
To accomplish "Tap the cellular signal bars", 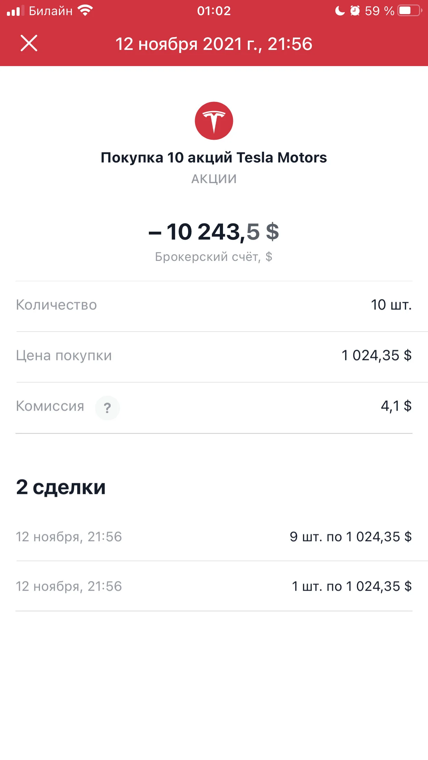I will (16, 11).
